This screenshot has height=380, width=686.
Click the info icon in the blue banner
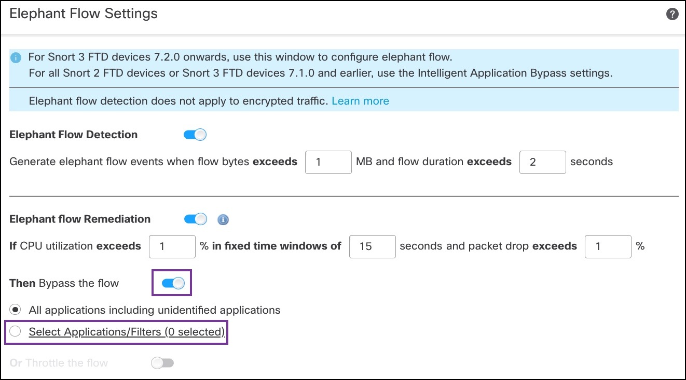point(16,56)
